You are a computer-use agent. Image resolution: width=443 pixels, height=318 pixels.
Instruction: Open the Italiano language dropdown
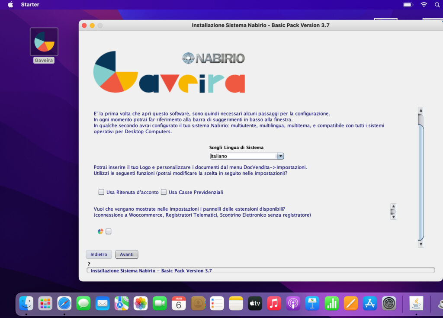pyautogui.click(x=247, y=156)
